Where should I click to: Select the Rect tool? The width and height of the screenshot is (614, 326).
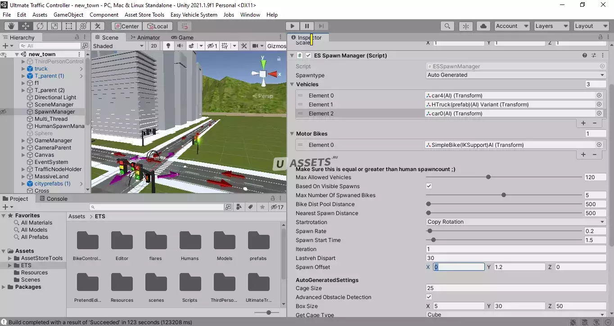click(x=69, y=26)
